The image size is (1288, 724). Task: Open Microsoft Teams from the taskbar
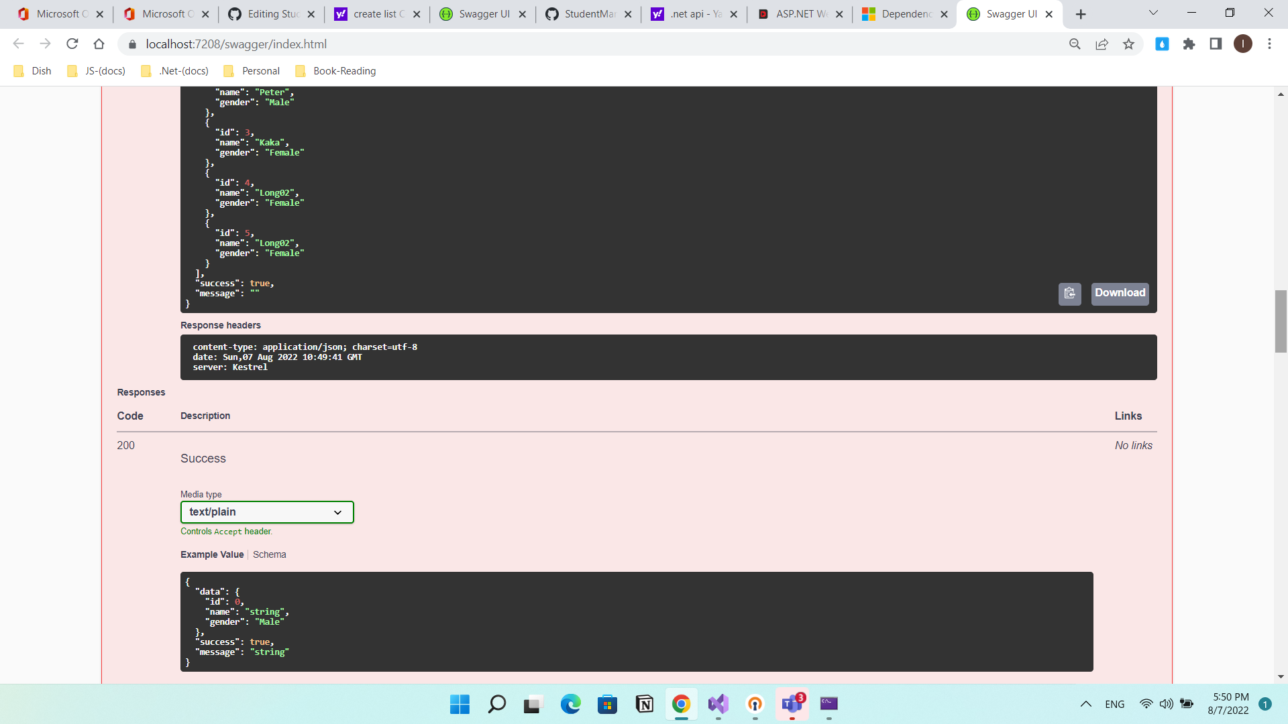coord(791,705)
